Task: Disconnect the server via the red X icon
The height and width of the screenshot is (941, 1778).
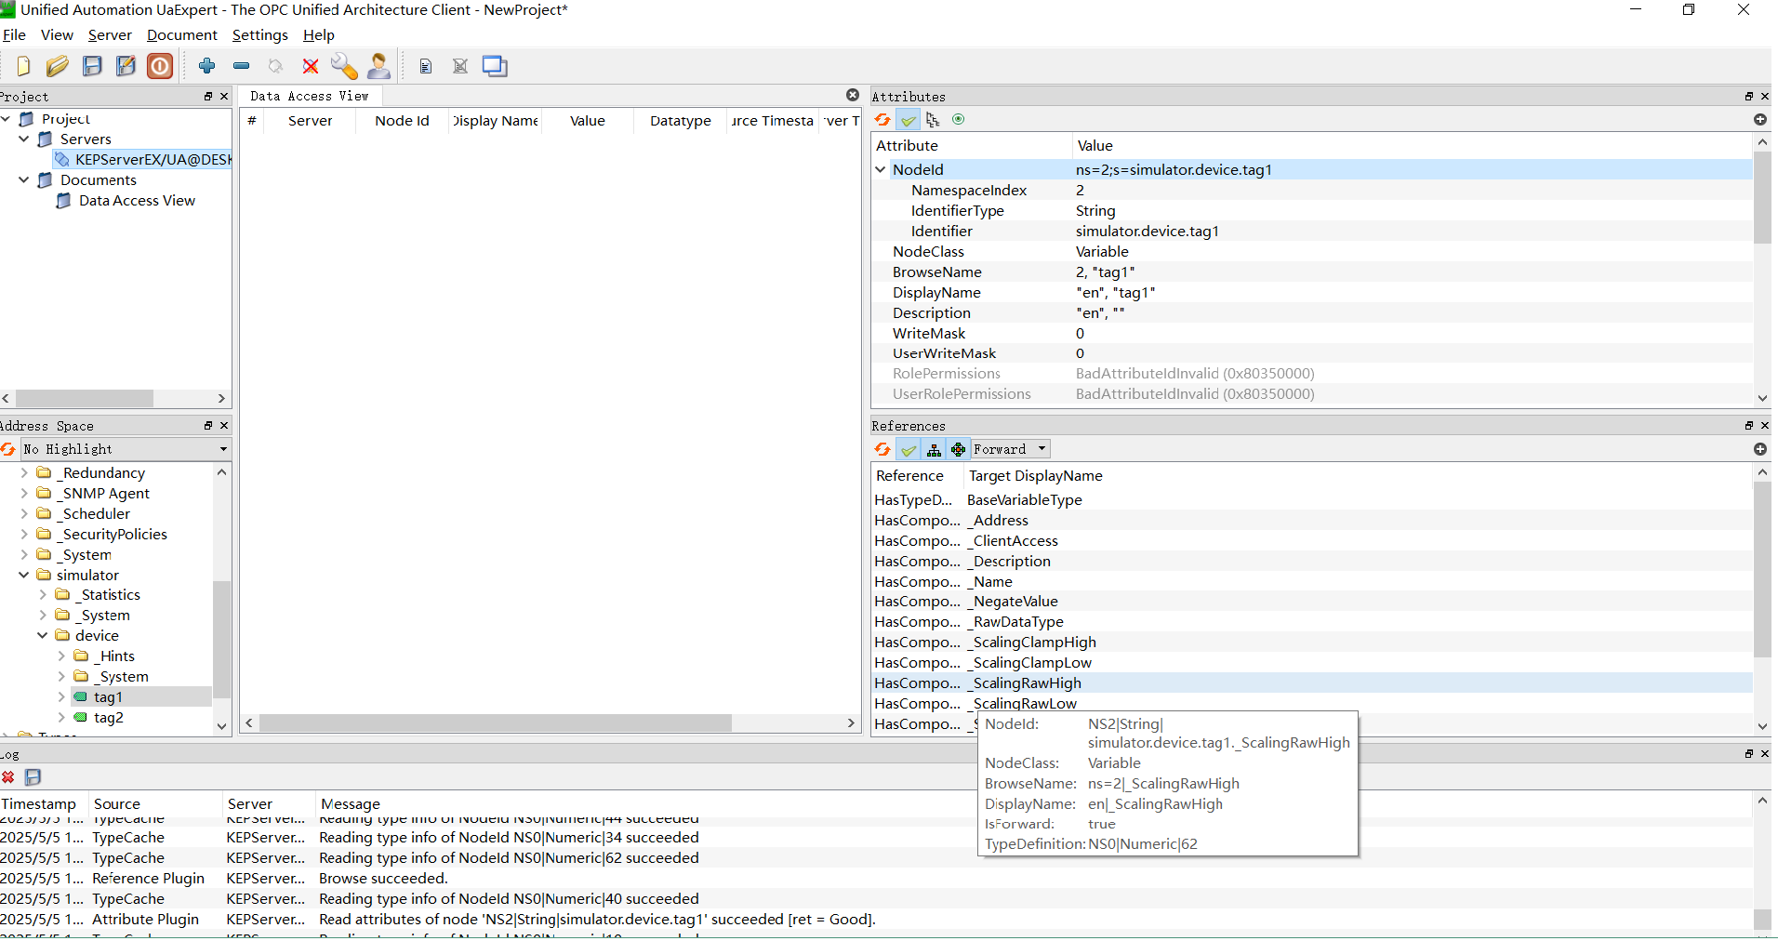Action: [311, 66]
